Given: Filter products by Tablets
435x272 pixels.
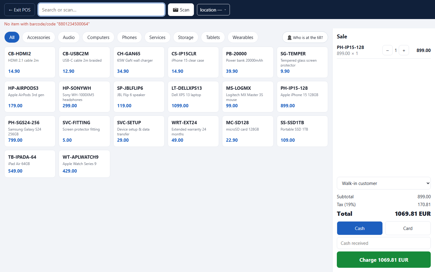Looking at the screenshot, I should click(x=213, y=37).
